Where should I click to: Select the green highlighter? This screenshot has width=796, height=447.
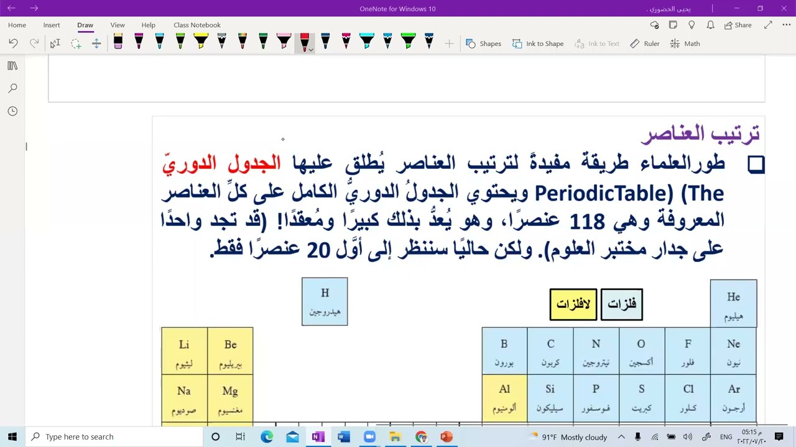pos(408,42)
